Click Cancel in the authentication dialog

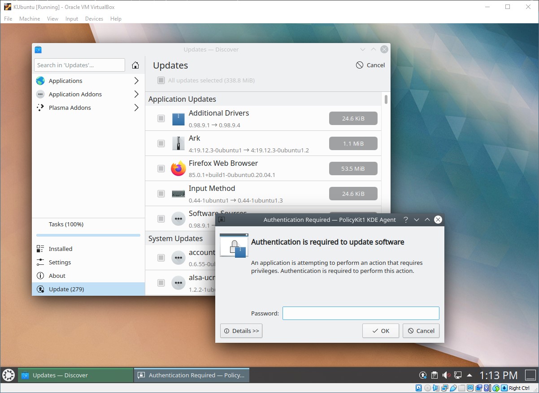point(421,331)
